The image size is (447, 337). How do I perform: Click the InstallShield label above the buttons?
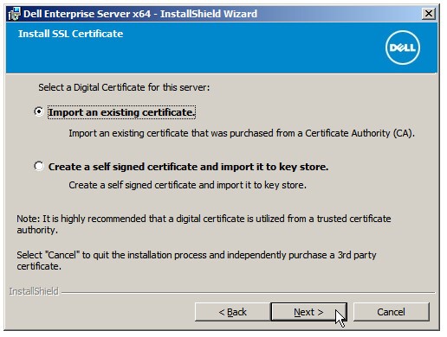[x=34, y=291]
